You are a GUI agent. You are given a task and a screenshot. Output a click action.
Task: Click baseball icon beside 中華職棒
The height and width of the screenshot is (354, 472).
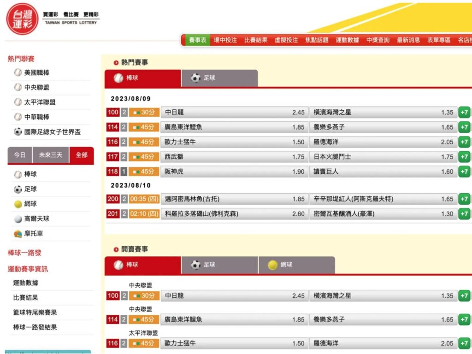pyautogui.click(x=18, y=117)
